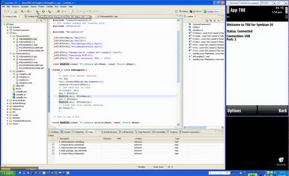Switch to the Console tab
The width and height of the screenshot is (289, 176).
(66, 132)
